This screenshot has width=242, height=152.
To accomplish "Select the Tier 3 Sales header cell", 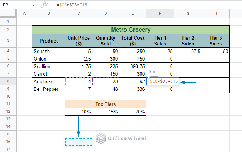I will point(216,41).
